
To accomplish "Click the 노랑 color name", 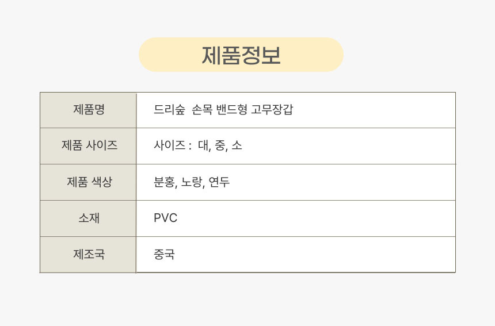I will (x=191, y=182).
